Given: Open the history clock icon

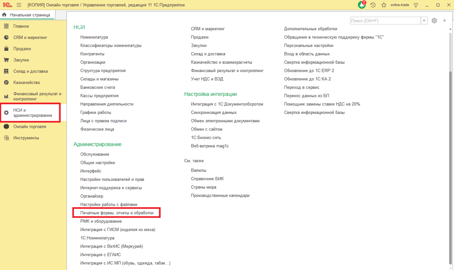Looking at the screenshot, I should click(x=373, y=5).
